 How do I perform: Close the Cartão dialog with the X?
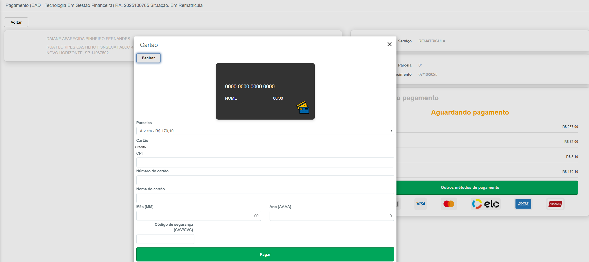coord(389,44)
